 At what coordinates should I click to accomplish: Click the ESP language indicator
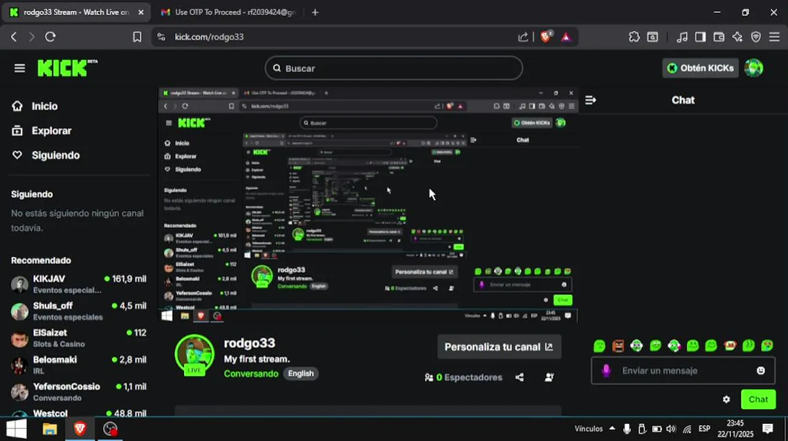705,429
